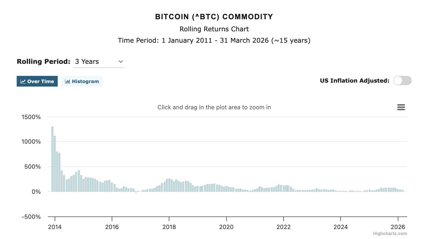This screenshot has width=428, height=239.
Task: Click the bar chart icon beside Histogram
Action: (x=67, y=81)
